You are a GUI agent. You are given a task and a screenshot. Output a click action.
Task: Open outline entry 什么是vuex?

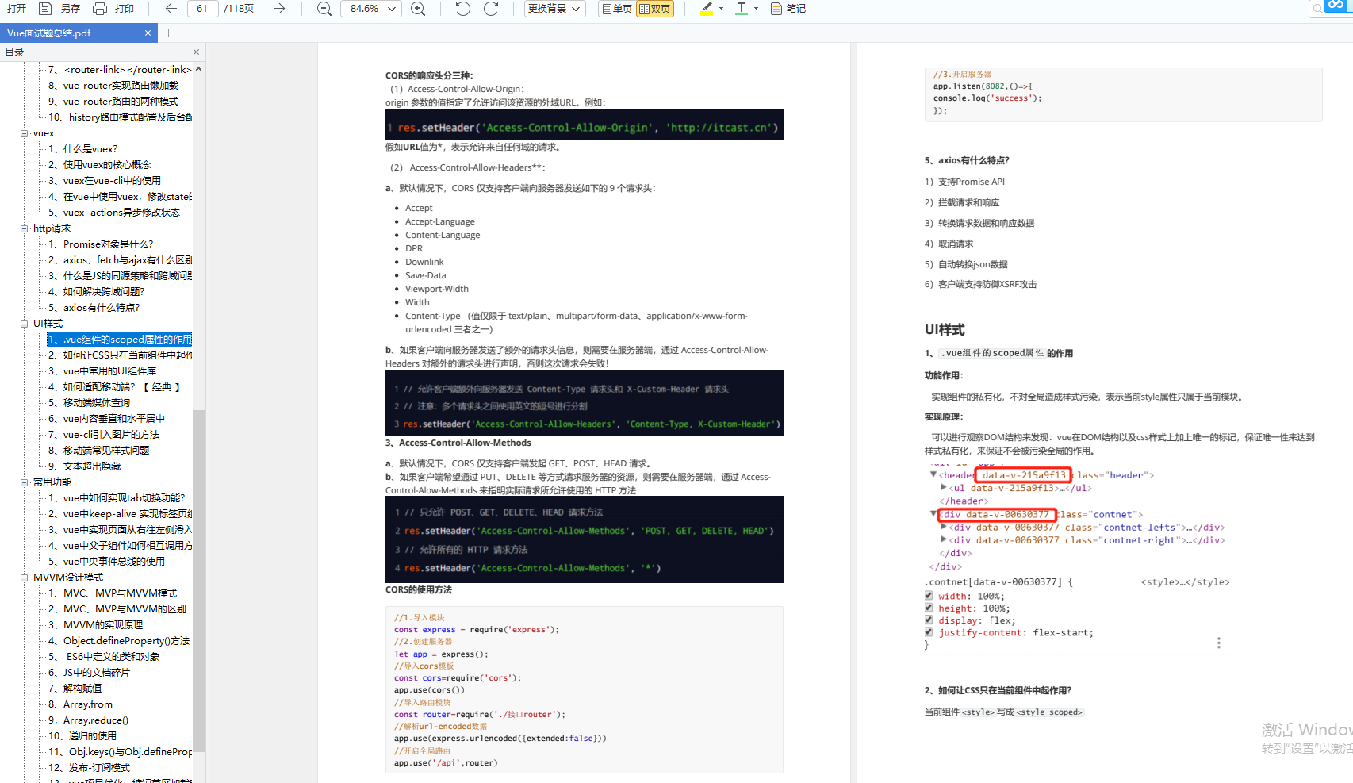point(83,149)
